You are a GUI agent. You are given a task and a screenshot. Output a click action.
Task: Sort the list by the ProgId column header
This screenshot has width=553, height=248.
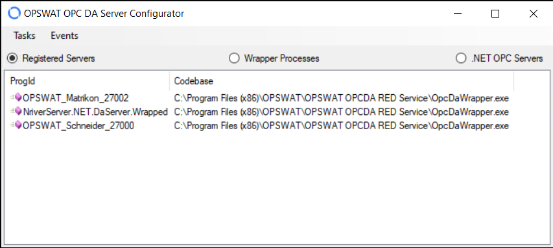(x=87, y=81)
